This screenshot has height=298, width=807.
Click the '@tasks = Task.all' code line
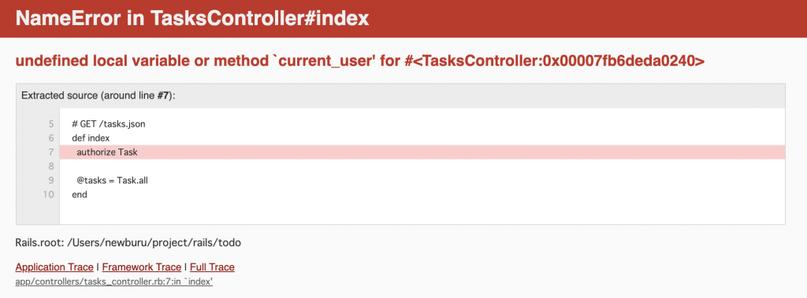113,181
